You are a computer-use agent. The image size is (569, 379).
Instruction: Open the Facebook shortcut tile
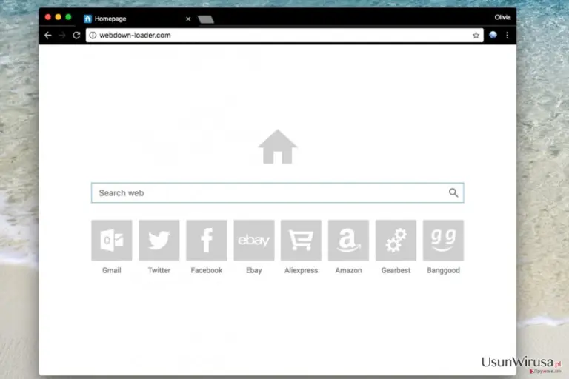207,240
